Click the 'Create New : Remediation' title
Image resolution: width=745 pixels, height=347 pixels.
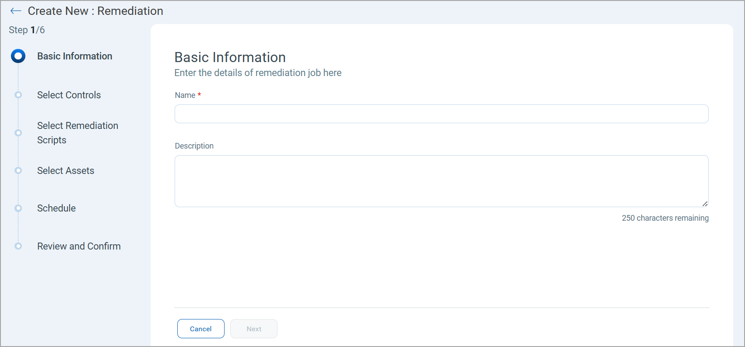(x=95, y=11)
